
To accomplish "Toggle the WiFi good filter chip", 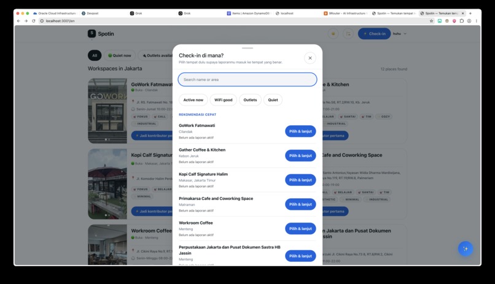I will (x=223, y=100).
